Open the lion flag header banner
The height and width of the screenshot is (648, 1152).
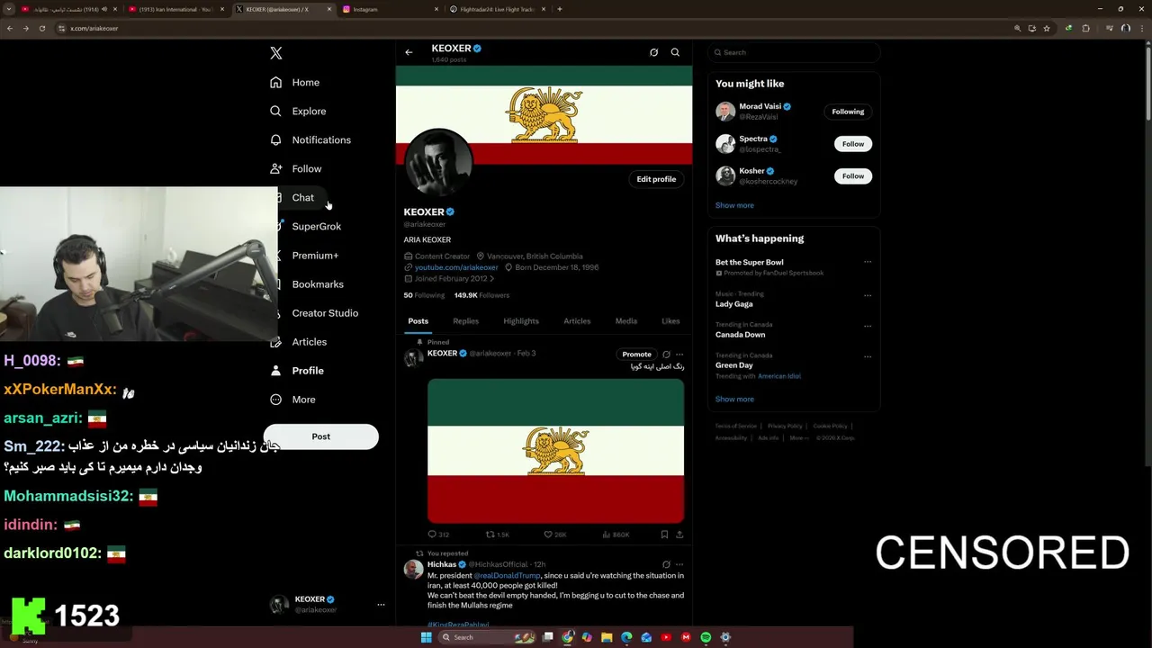coord(544,115)
